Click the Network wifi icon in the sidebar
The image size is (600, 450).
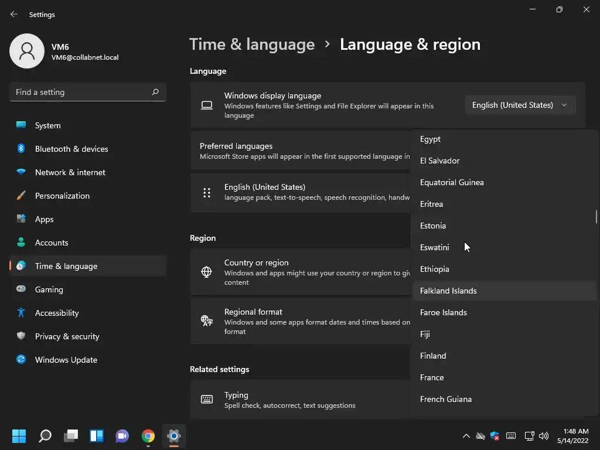tap(21, 172)
